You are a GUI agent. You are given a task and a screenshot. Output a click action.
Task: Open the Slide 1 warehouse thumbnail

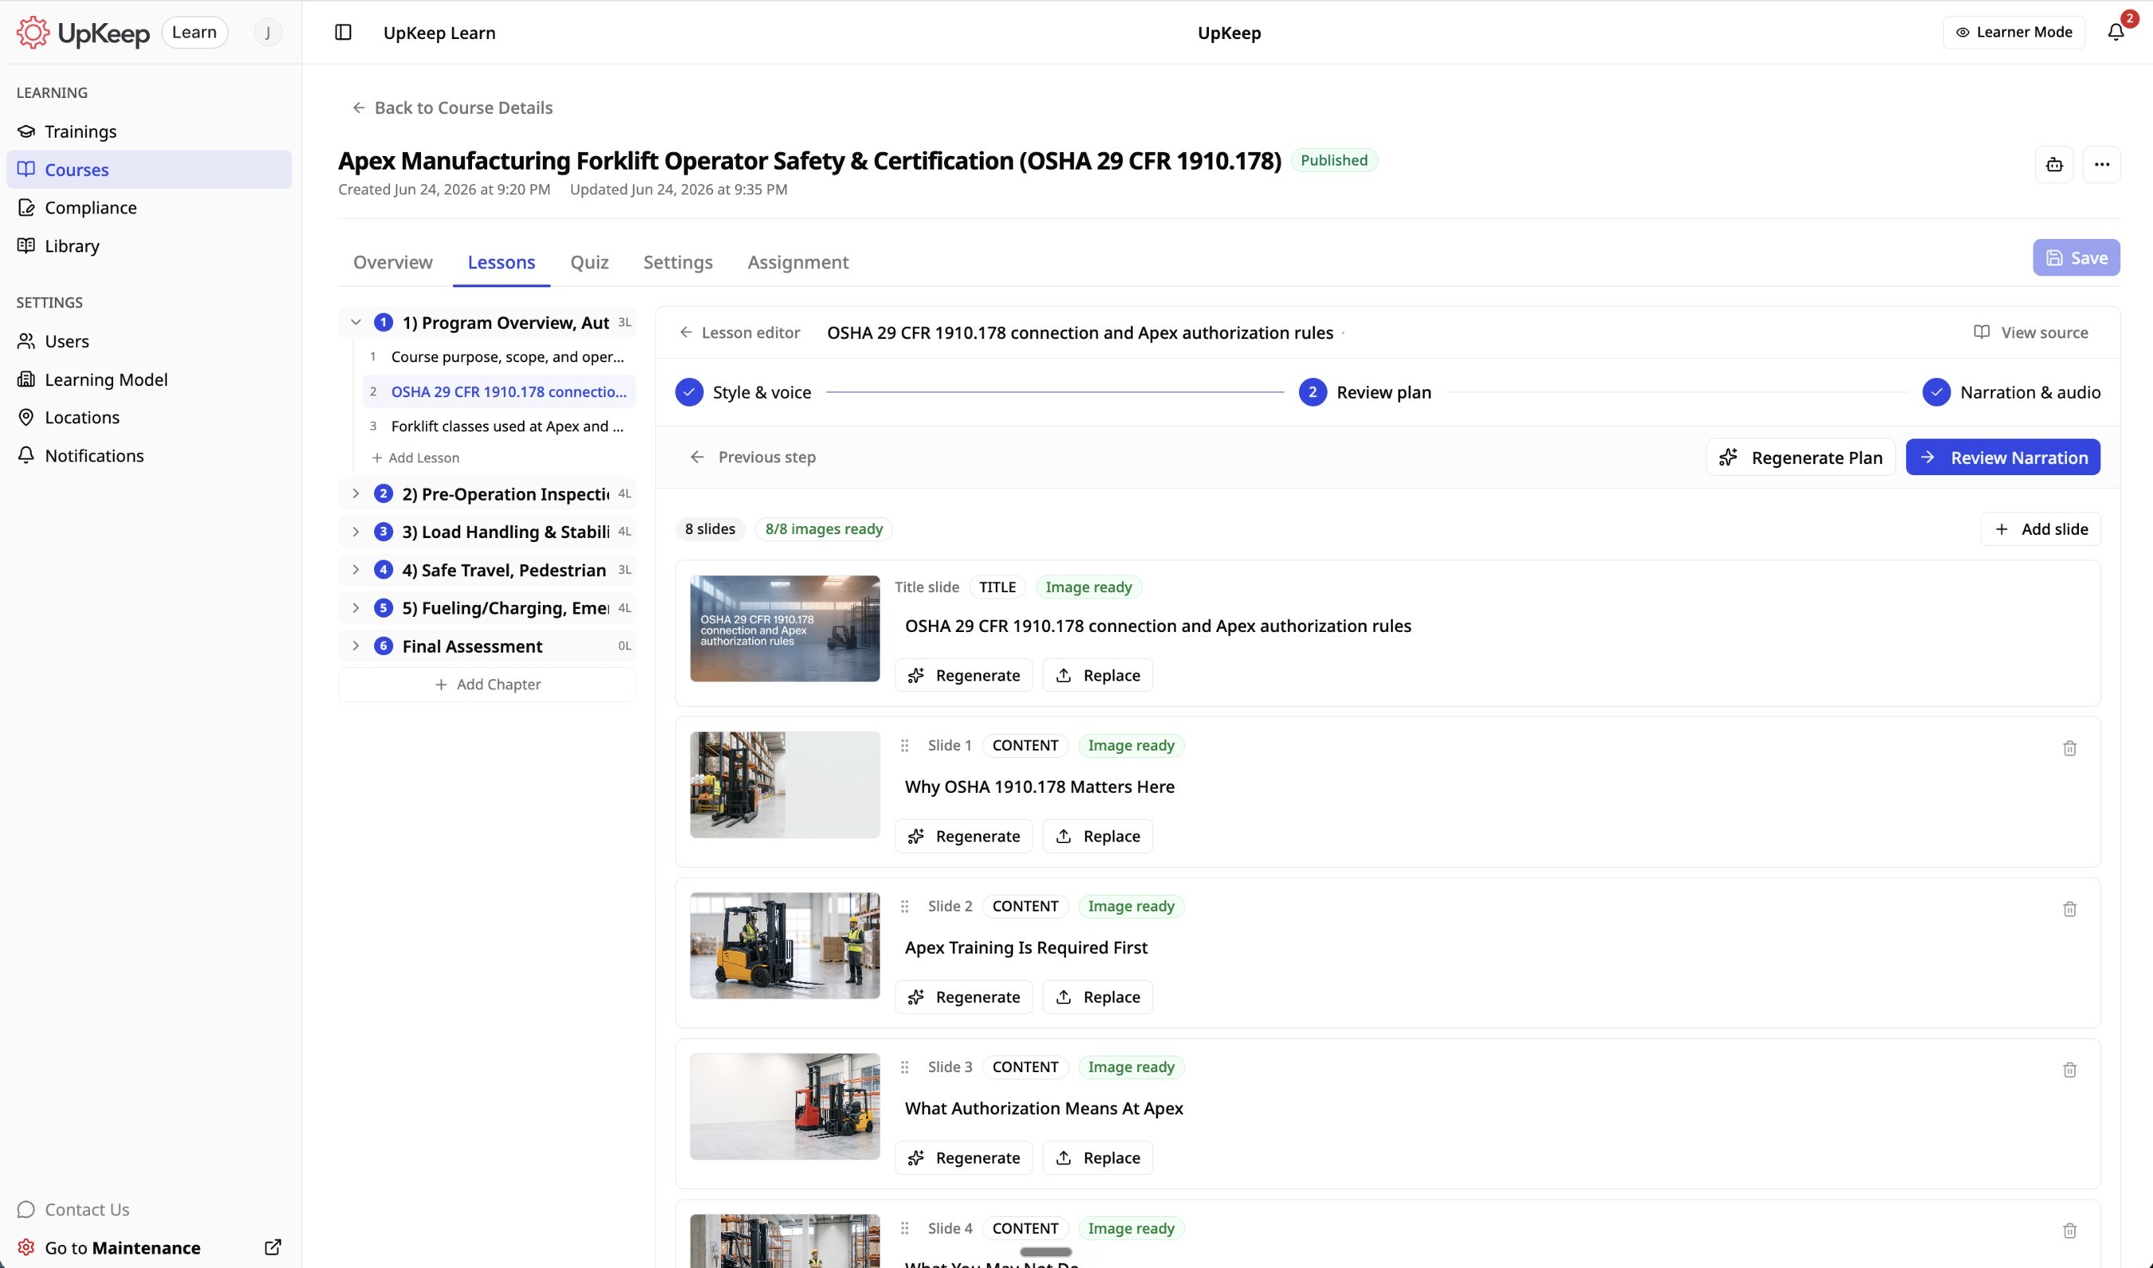(x=785, y=784)
